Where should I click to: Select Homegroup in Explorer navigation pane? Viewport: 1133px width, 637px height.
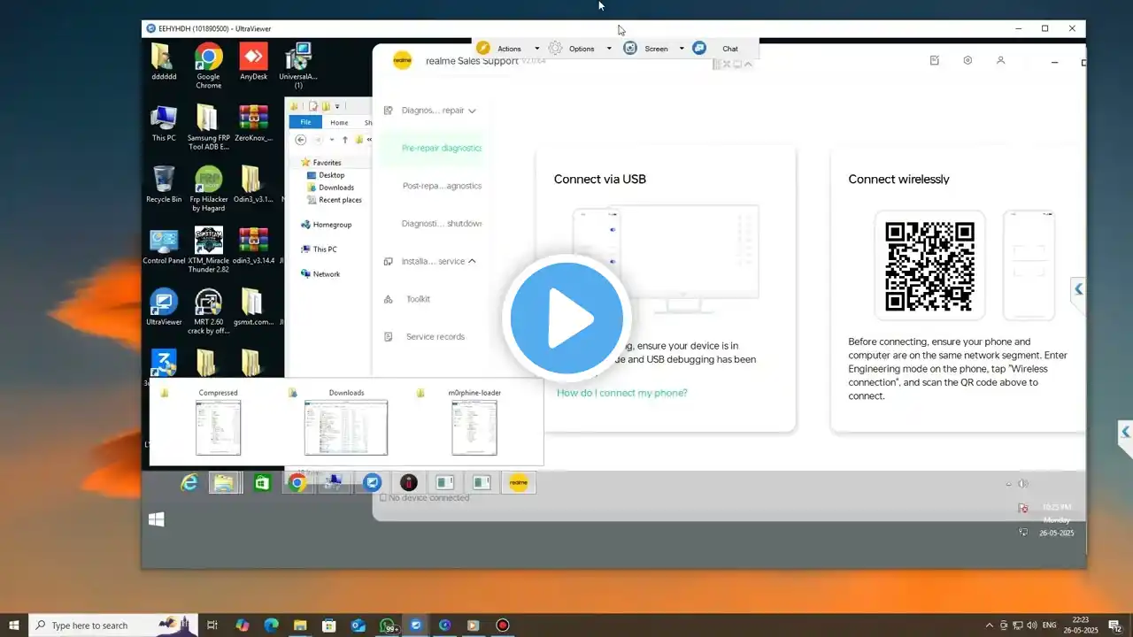326,225
